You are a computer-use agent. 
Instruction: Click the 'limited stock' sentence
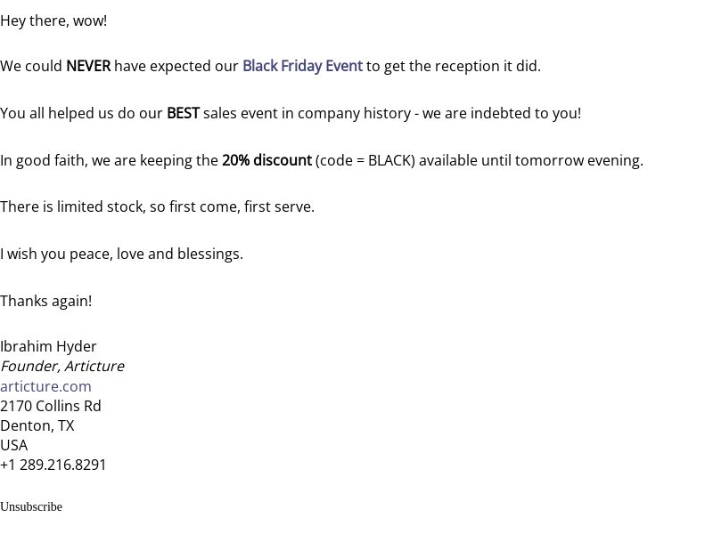(158, 207)
